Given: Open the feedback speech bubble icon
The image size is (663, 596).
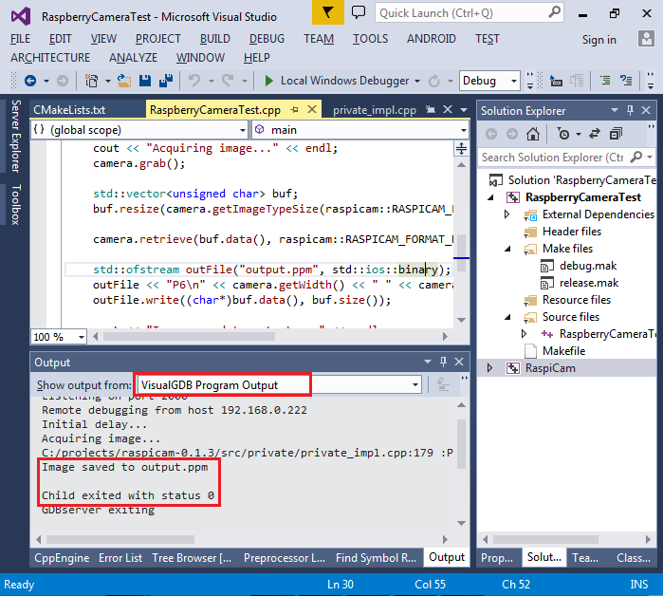Looking at the screenshot, I should point(359,12).
